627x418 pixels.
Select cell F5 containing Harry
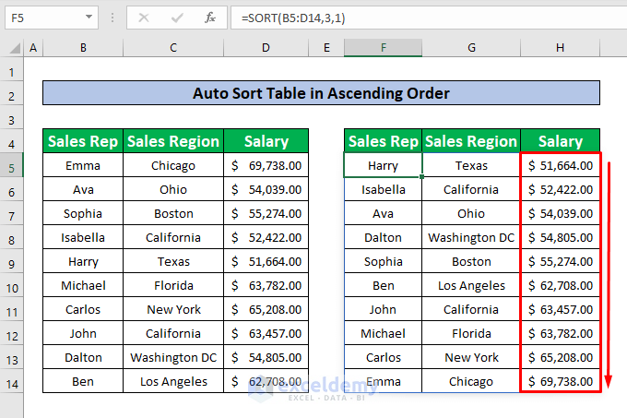(383, 165)
